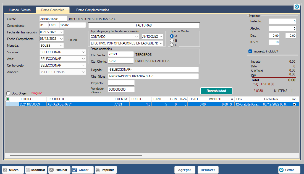Click the IGV % field
The height and width of the screenshot is (174, 304).
click(274, 42)
